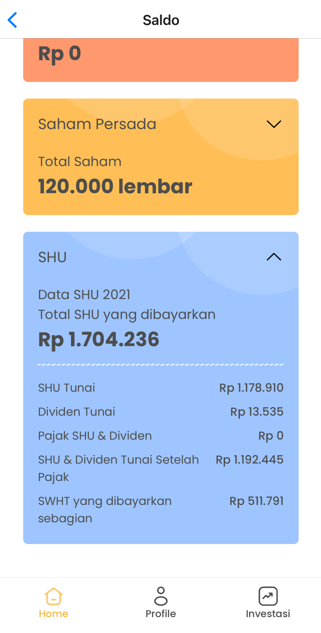321x633 pixels.
Task: Open the Home house icon
Action: [53, 596]
